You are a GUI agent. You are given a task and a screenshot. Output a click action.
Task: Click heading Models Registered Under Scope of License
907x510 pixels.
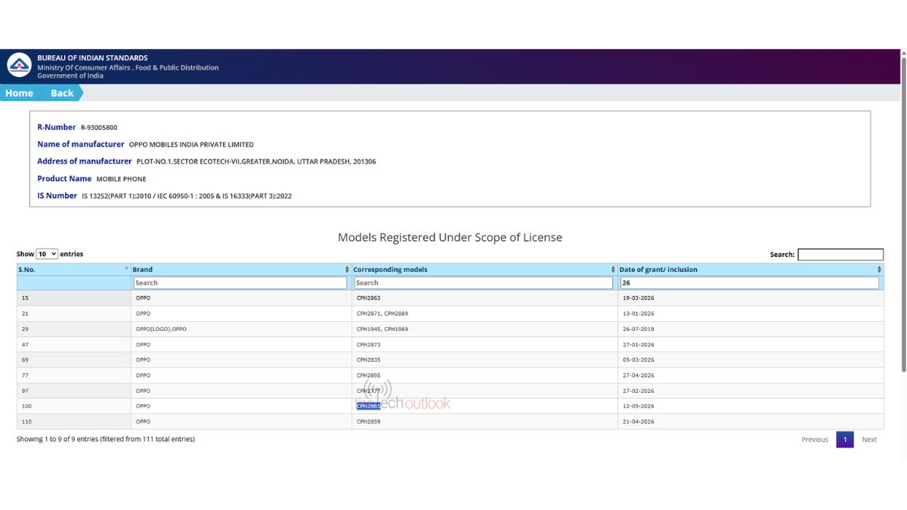coord(450,237)
